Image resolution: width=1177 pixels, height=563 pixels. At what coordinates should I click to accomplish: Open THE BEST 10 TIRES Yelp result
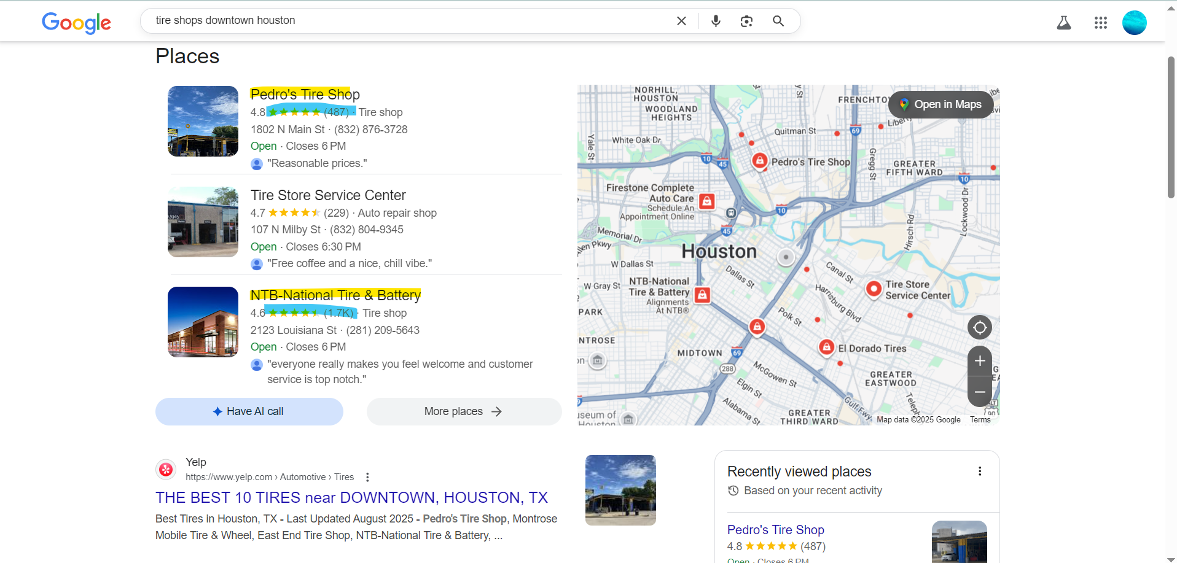(351, 497)
